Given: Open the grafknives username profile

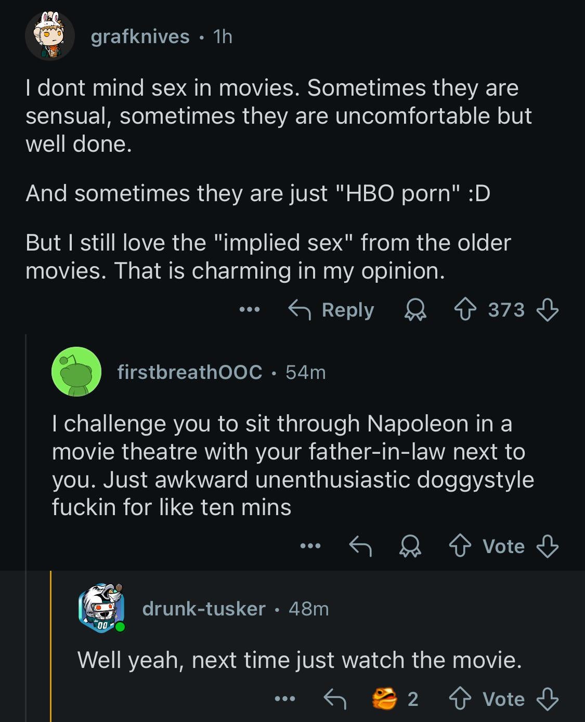Looking at the screenshot, I should coord(140,36).
